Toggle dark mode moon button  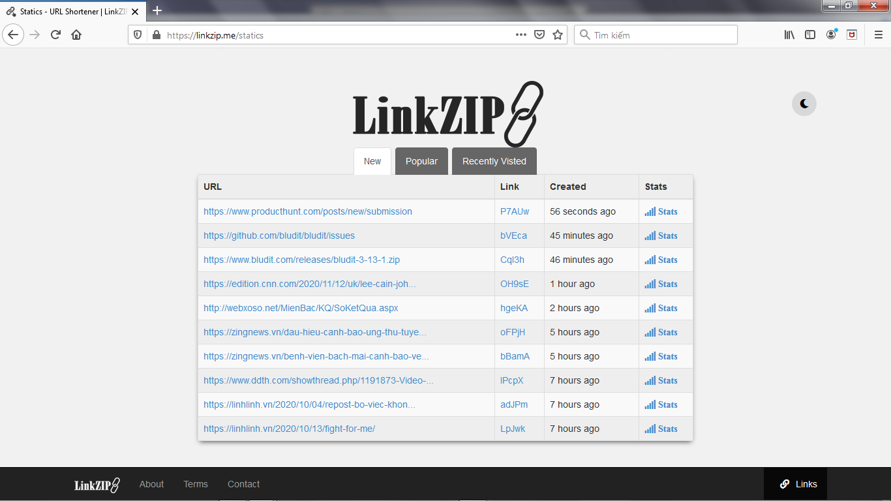click(x=804, y=104)
